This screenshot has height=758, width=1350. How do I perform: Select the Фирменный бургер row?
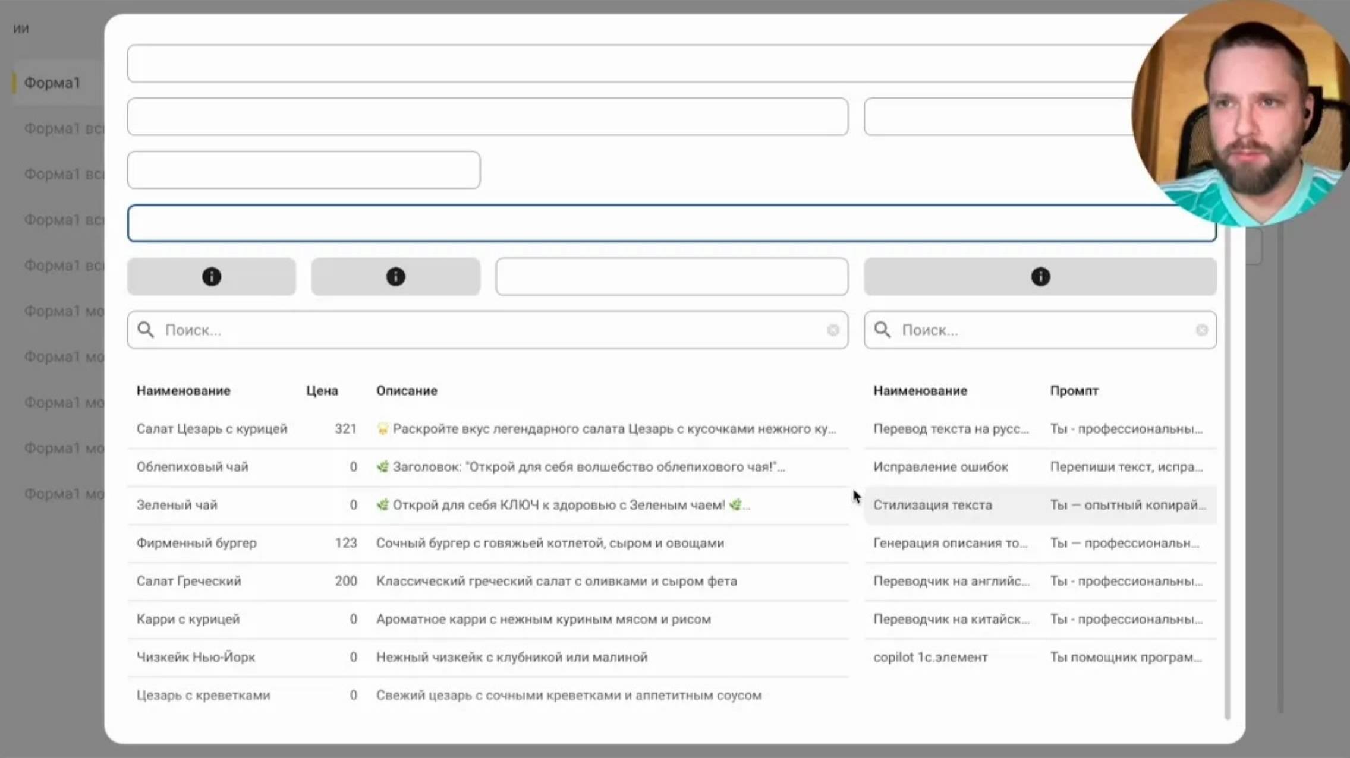197,543
